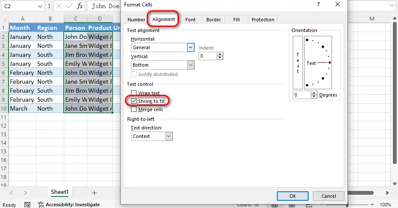Screen dimensions: 398x208
Task: Open the Fill tab
Action: pyautogui.click(x=236, y=20)
